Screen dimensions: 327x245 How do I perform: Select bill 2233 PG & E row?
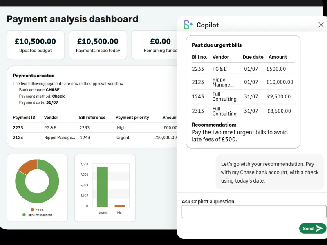coord(243,69)
